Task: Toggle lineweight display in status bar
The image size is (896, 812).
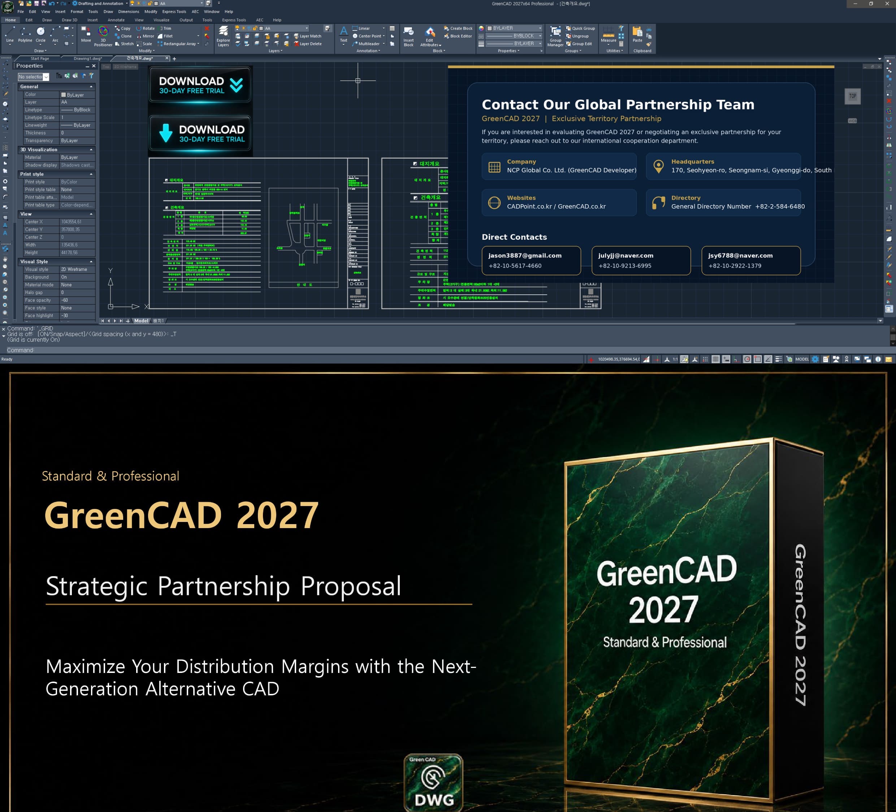Action: (779, 359)
